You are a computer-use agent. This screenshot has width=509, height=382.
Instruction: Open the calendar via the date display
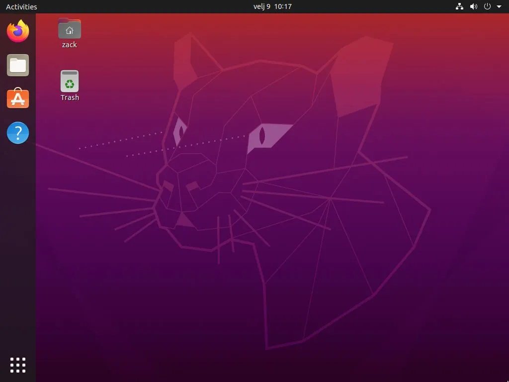click(272, 6)
